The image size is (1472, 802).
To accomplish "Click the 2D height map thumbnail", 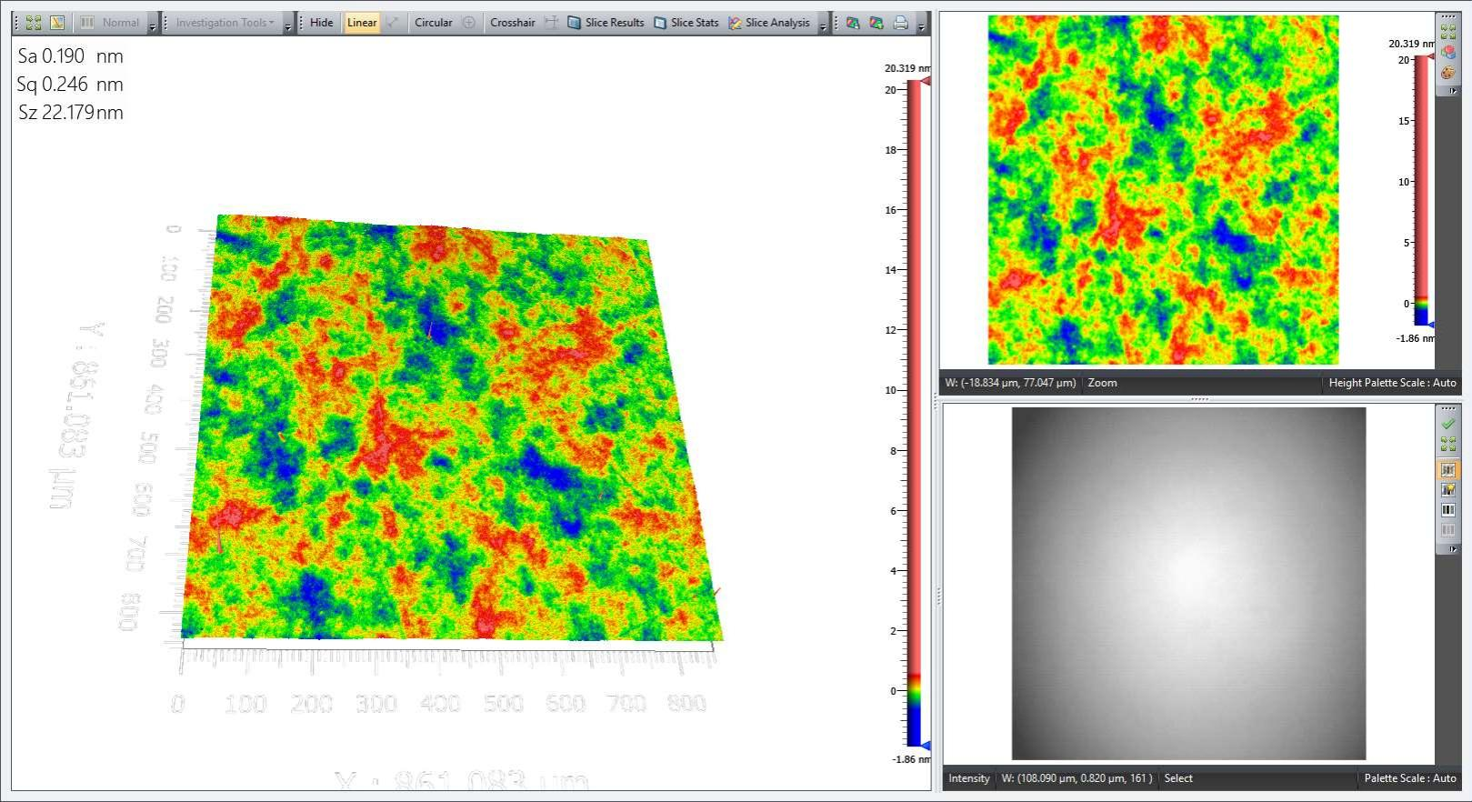I will click(1163, 190).
